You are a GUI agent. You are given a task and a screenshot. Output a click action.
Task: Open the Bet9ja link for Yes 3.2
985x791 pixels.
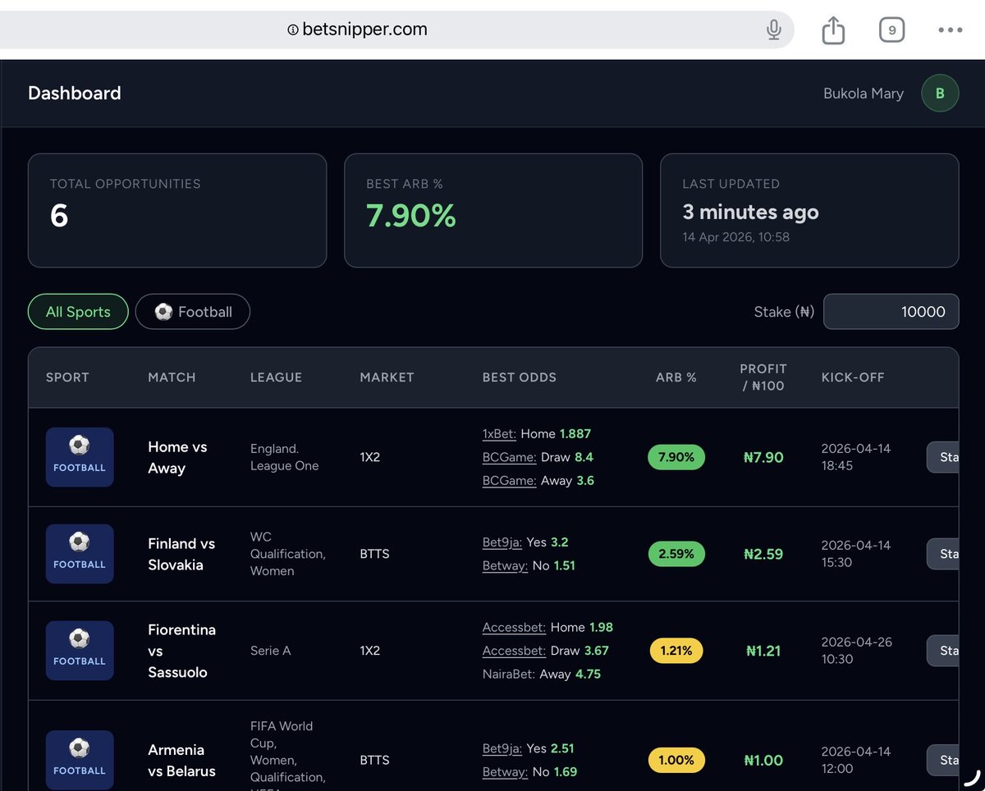click(502, 542)
